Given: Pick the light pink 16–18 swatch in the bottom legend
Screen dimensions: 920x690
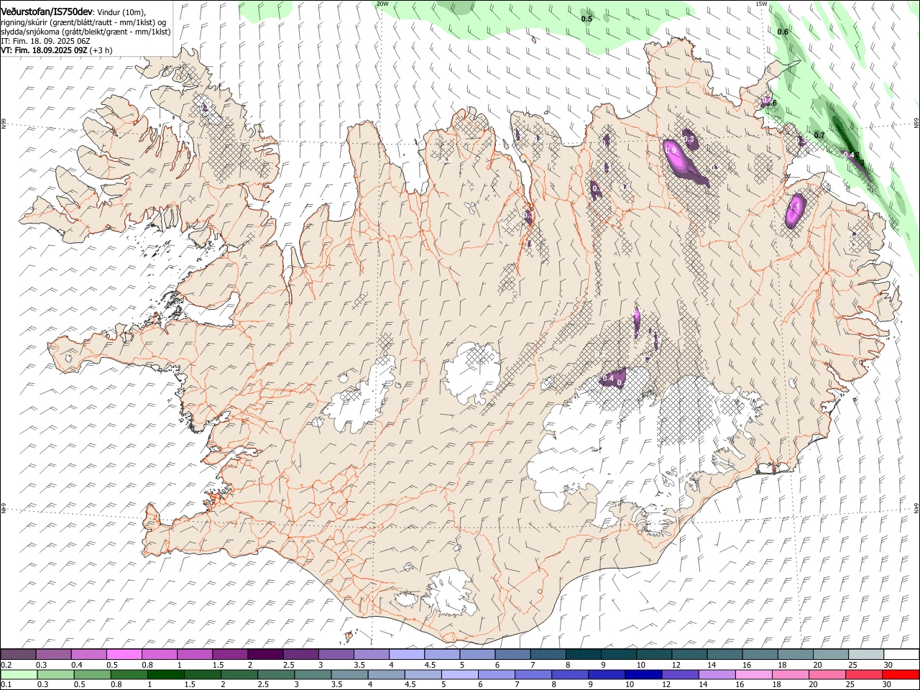Looking at the screenshot, I should point(753,675).
